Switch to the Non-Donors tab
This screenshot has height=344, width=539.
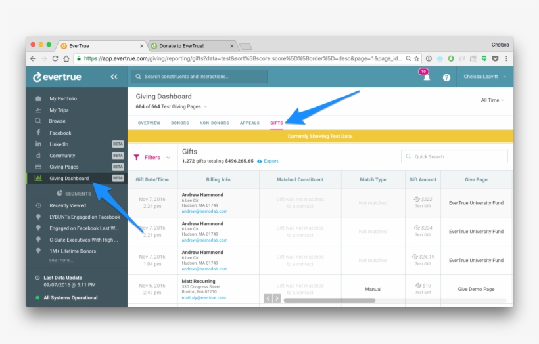pyautogui.click(x=214, y=123)
